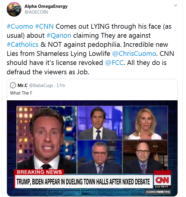Open the #CNN hashtag
The height and width of the screenshot is (197, 186).
(x=44, y=26)
